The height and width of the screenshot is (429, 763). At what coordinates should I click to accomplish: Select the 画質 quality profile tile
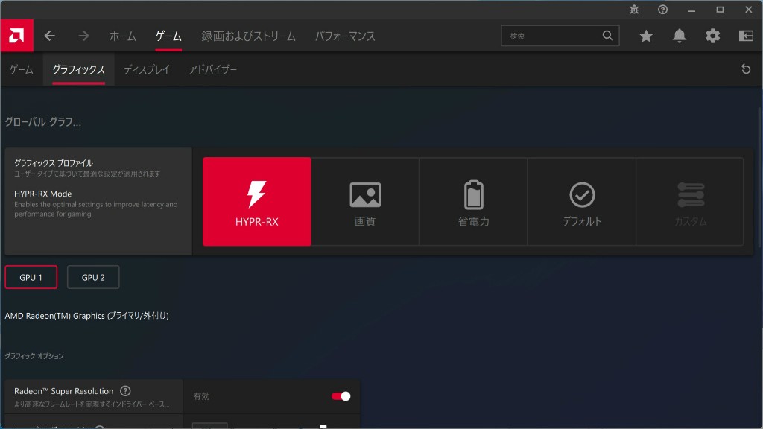365,201
